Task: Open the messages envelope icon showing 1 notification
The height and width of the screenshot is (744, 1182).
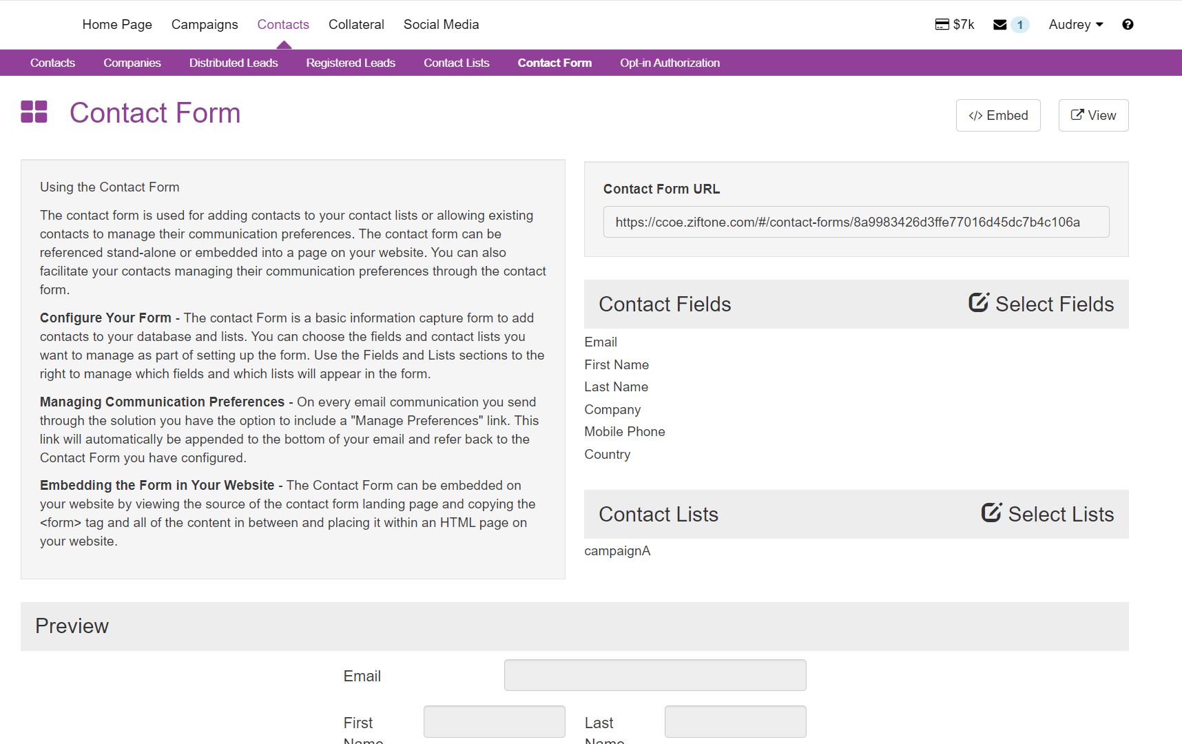Action: [1000, 24]
